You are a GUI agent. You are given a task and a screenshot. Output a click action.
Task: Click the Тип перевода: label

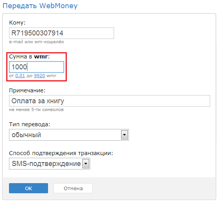click(x=29, y=124)
